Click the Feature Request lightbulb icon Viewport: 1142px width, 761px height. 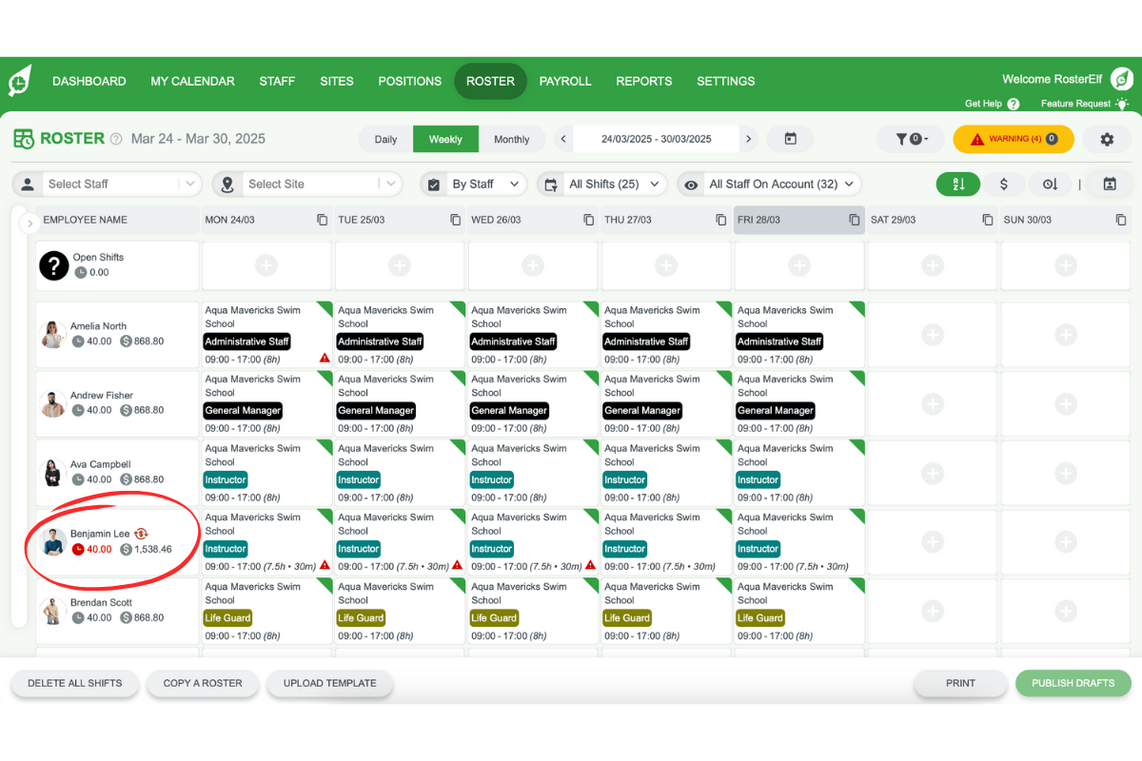pos(1123,104)
